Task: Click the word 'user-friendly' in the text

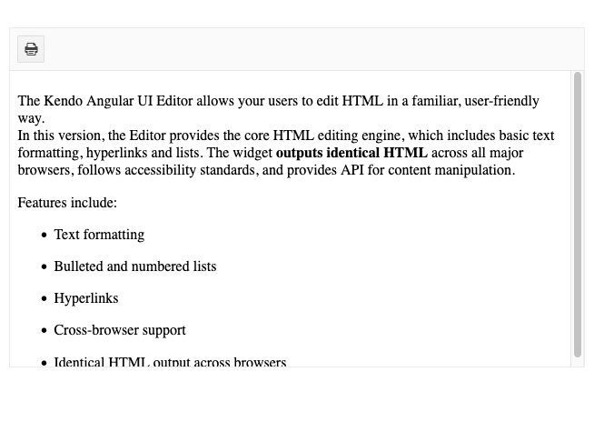Action: 501,101
